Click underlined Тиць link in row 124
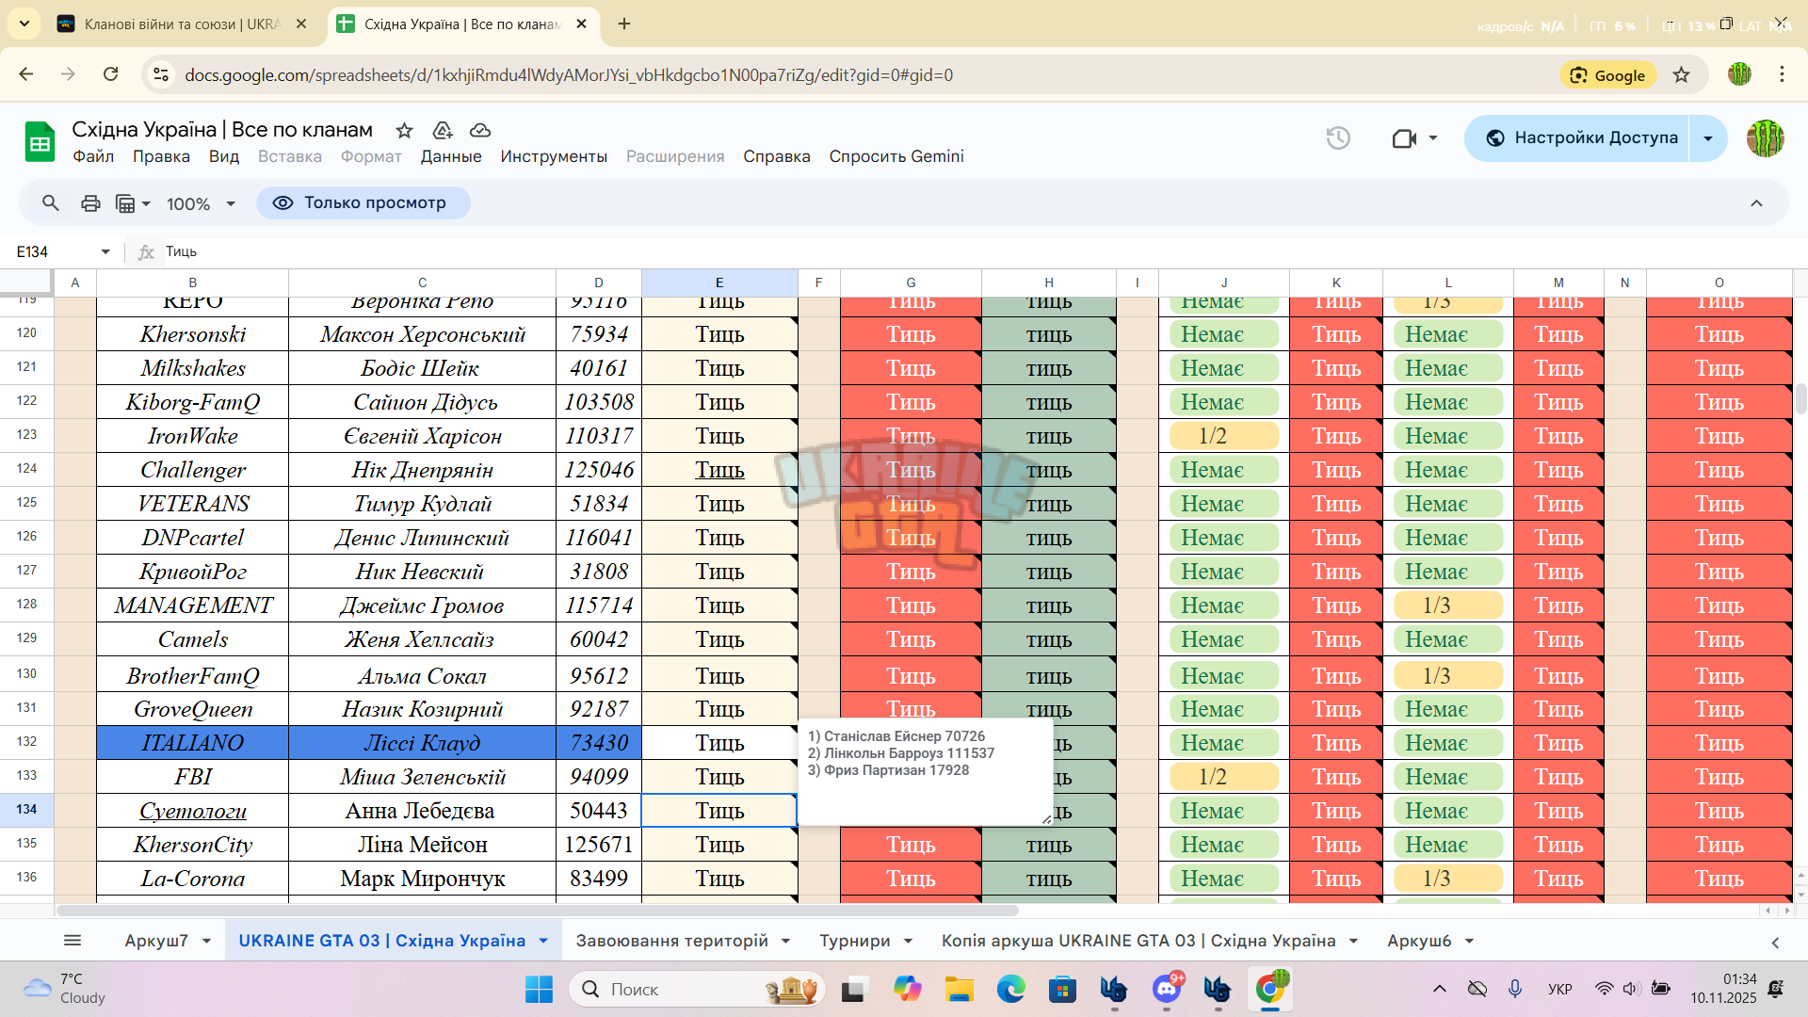 click(719, 470)
